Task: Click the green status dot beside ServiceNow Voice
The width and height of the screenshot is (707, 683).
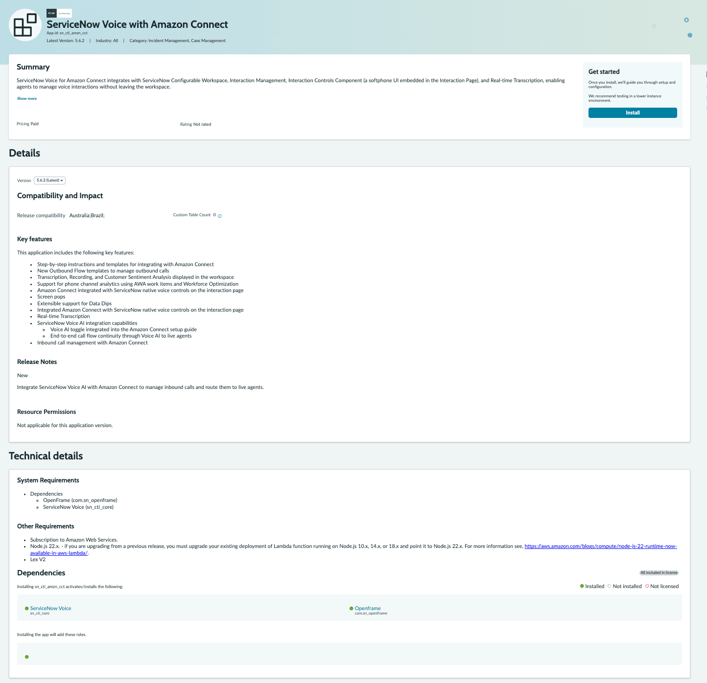Action: pos(27,609)
